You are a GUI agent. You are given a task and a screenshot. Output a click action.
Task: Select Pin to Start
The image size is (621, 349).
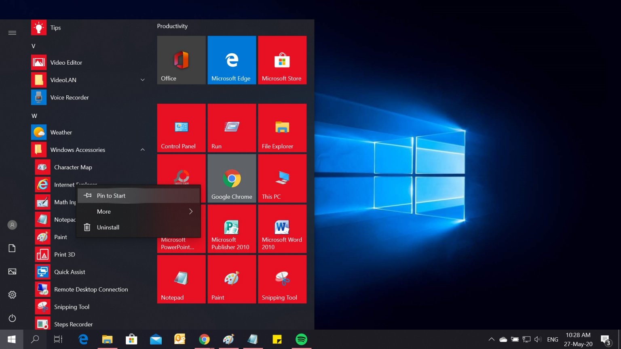(111, 196)
